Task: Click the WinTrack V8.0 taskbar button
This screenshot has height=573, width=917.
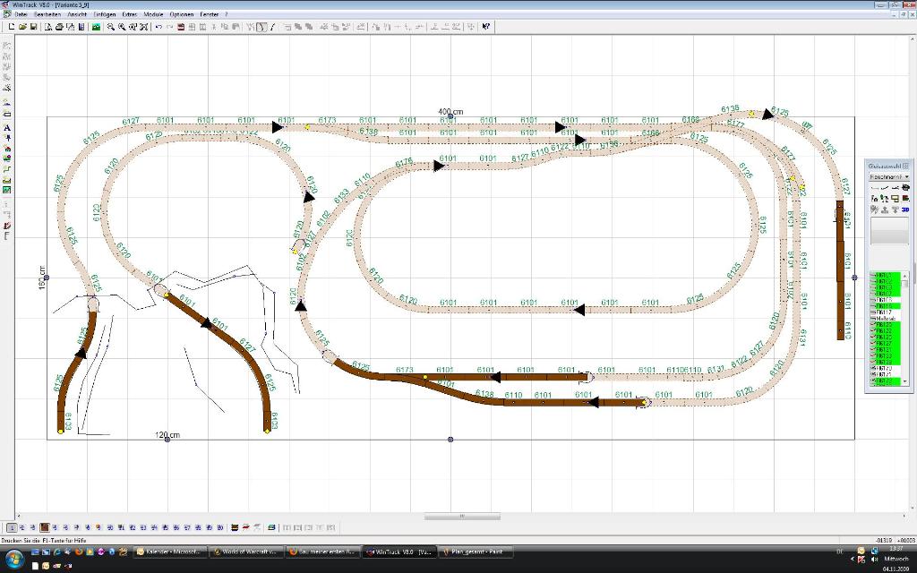Action: (399, 552)
